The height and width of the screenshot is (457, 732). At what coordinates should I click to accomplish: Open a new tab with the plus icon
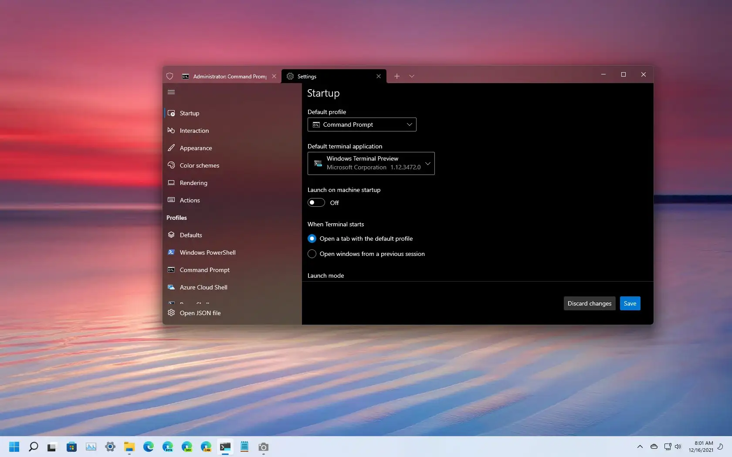coord(397,76)
